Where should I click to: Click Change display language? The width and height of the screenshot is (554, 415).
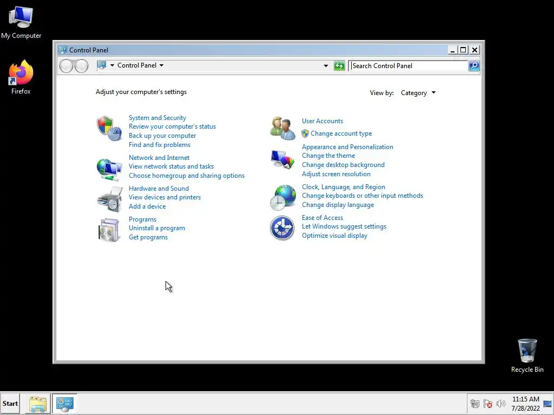338,205
